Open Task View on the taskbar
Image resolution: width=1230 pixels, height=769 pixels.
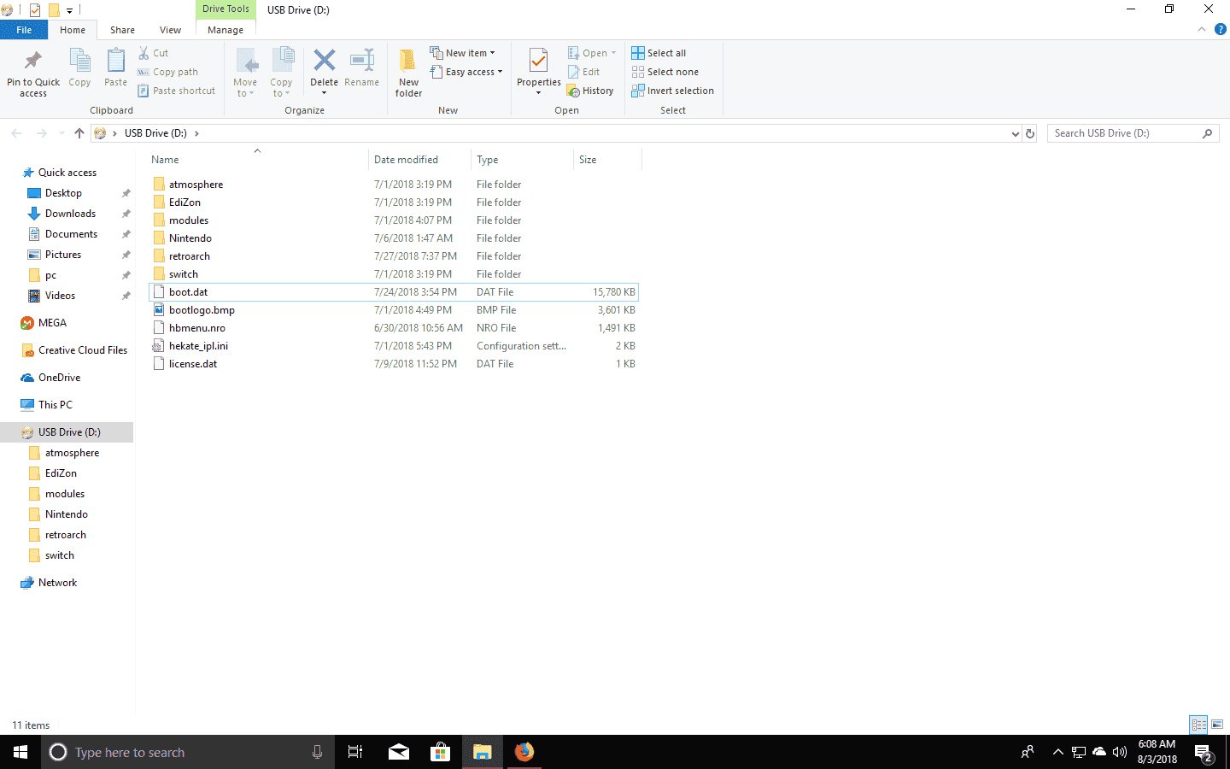[x=355, y=752]
